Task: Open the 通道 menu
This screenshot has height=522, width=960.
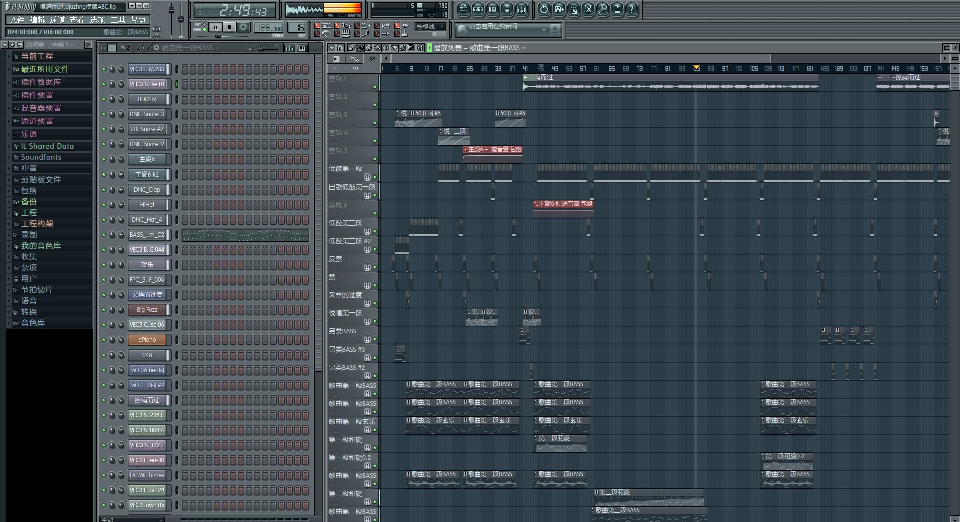Action: 57,20
